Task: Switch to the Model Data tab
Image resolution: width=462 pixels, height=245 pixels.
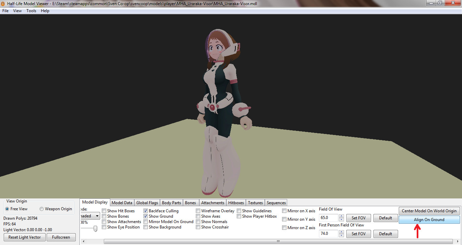Action: pos(122,203)
